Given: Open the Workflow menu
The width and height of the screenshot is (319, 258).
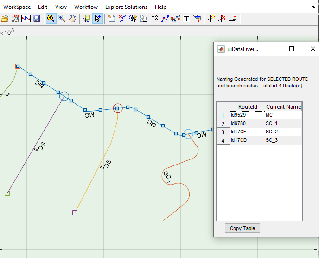Looking at the screenshot, I should pyautogui.click(x=86, y=7).
